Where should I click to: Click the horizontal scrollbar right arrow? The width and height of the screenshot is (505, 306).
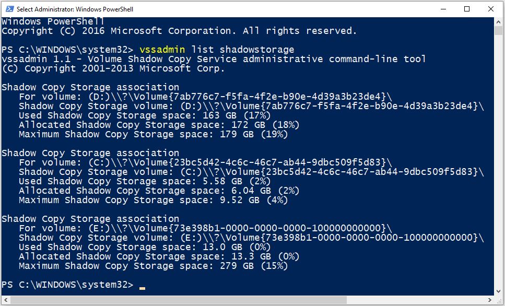[489, 300]
